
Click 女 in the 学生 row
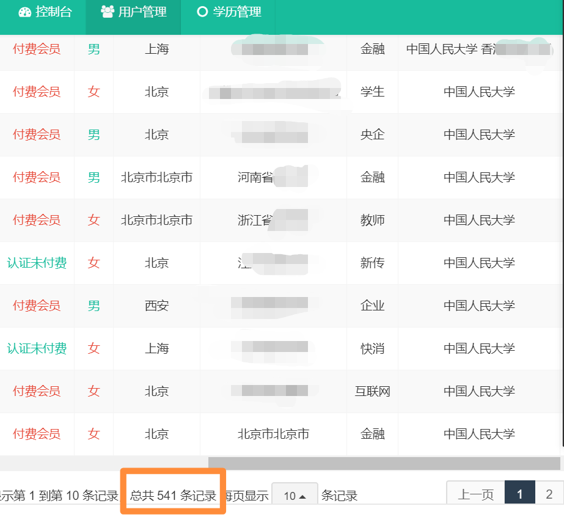tap(93, 92)
